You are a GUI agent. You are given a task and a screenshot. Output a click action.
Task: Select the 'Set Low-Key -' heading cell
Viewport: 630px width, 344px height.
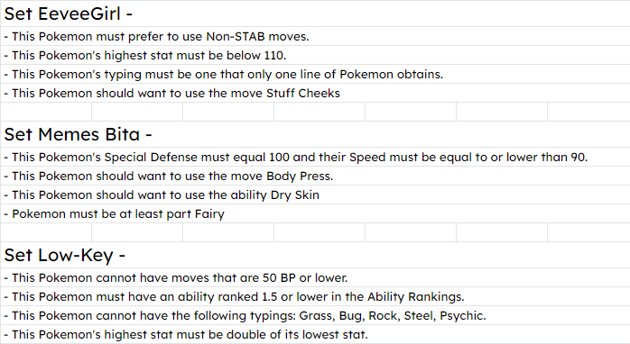pos(315,255)
